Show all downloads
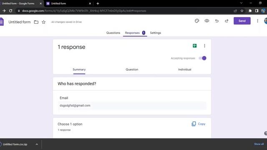This screenshot has width=267, height=150. pos(259,144)
